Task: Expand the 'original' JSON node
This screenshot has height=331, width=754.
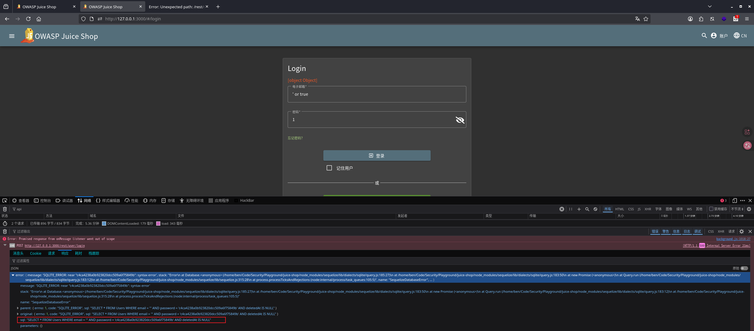Action: (x=18, y=314)
